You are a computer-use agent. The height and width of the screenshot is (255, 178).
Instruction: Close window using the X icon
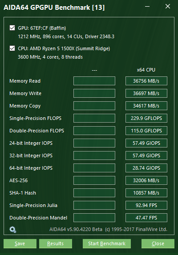(168, 6)
